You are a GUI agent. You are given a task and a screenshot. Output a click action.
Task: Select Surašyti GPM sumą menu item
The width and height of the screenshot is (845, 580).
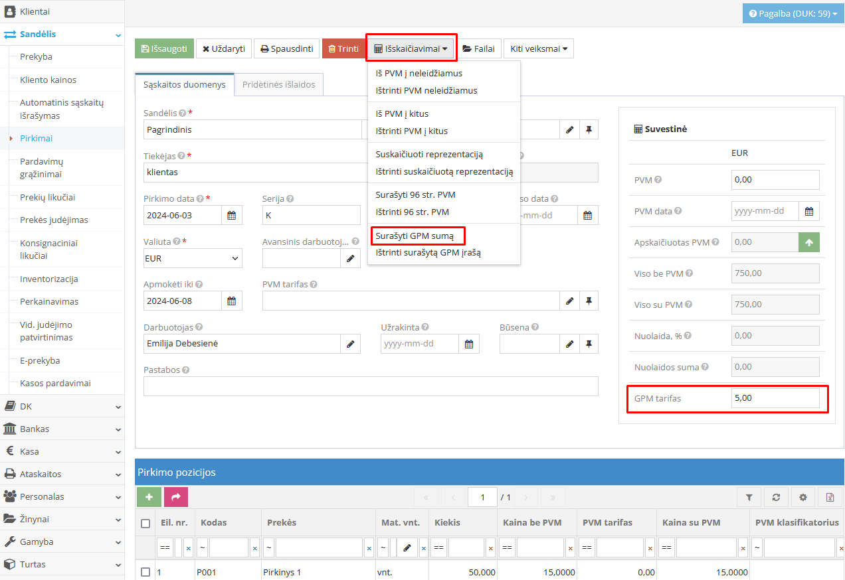point(415,236)
